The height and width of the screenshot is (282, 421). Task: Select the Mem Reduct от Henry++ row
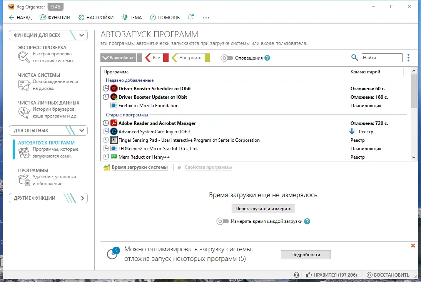tap(254, 157)
